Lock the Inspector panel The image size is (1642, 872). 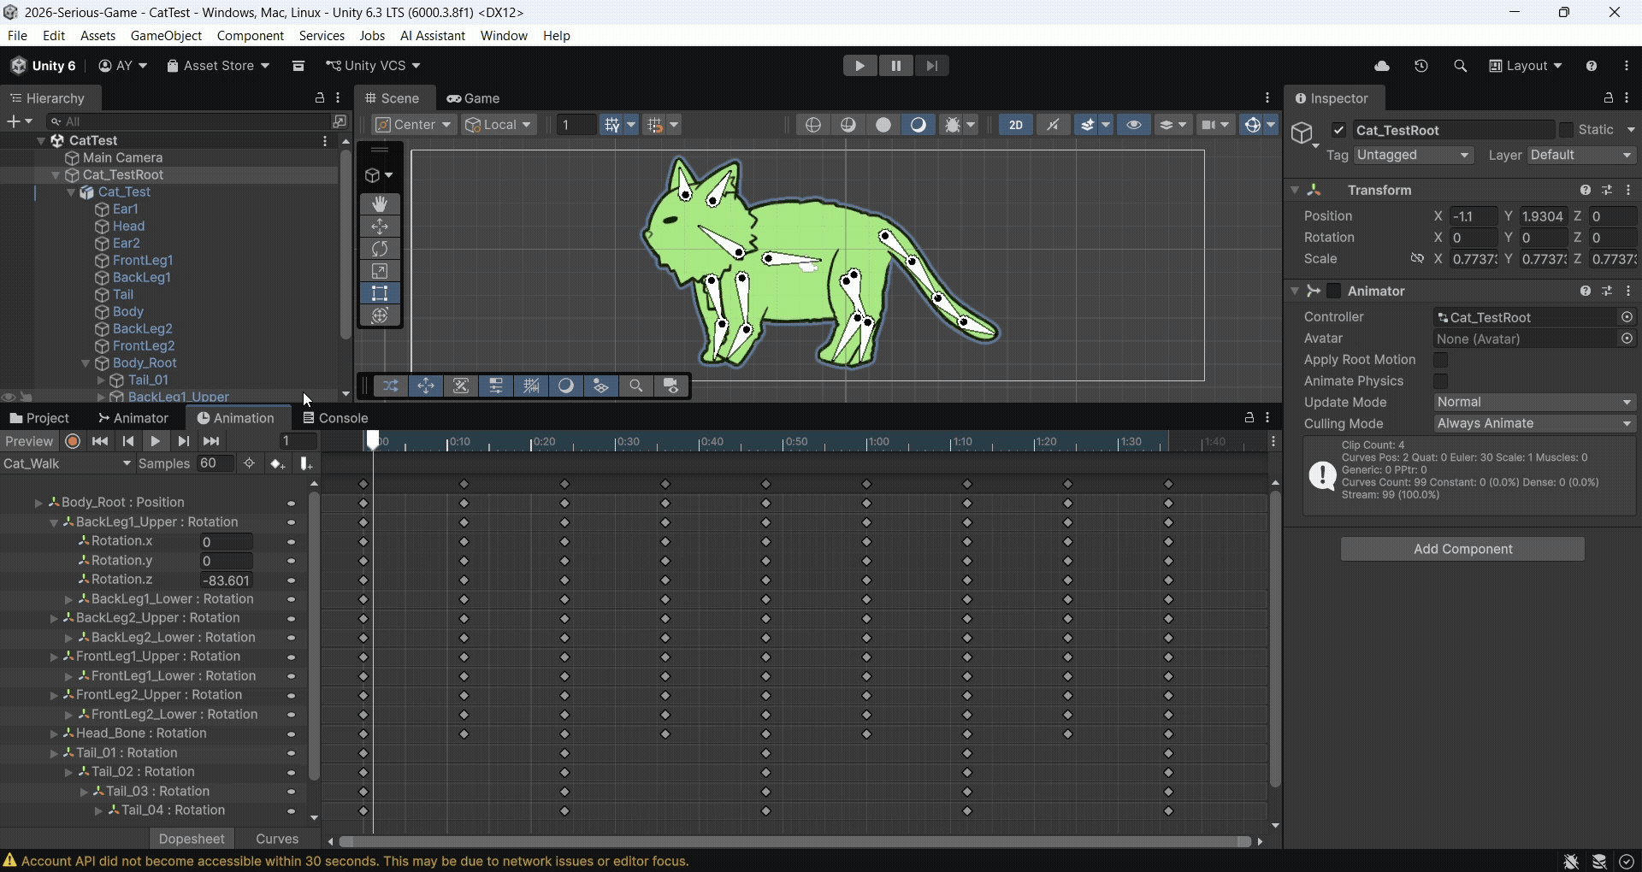1609,98
